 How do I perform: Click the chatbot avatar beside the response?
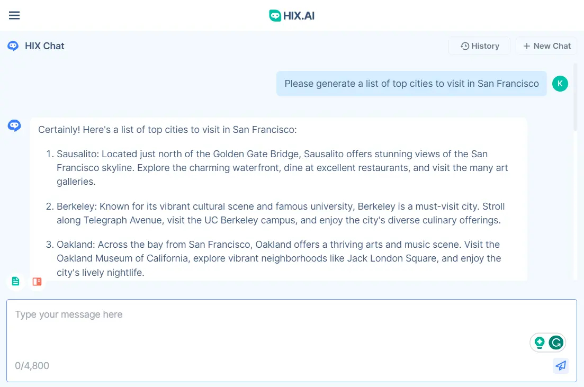[x=14, y=125]
